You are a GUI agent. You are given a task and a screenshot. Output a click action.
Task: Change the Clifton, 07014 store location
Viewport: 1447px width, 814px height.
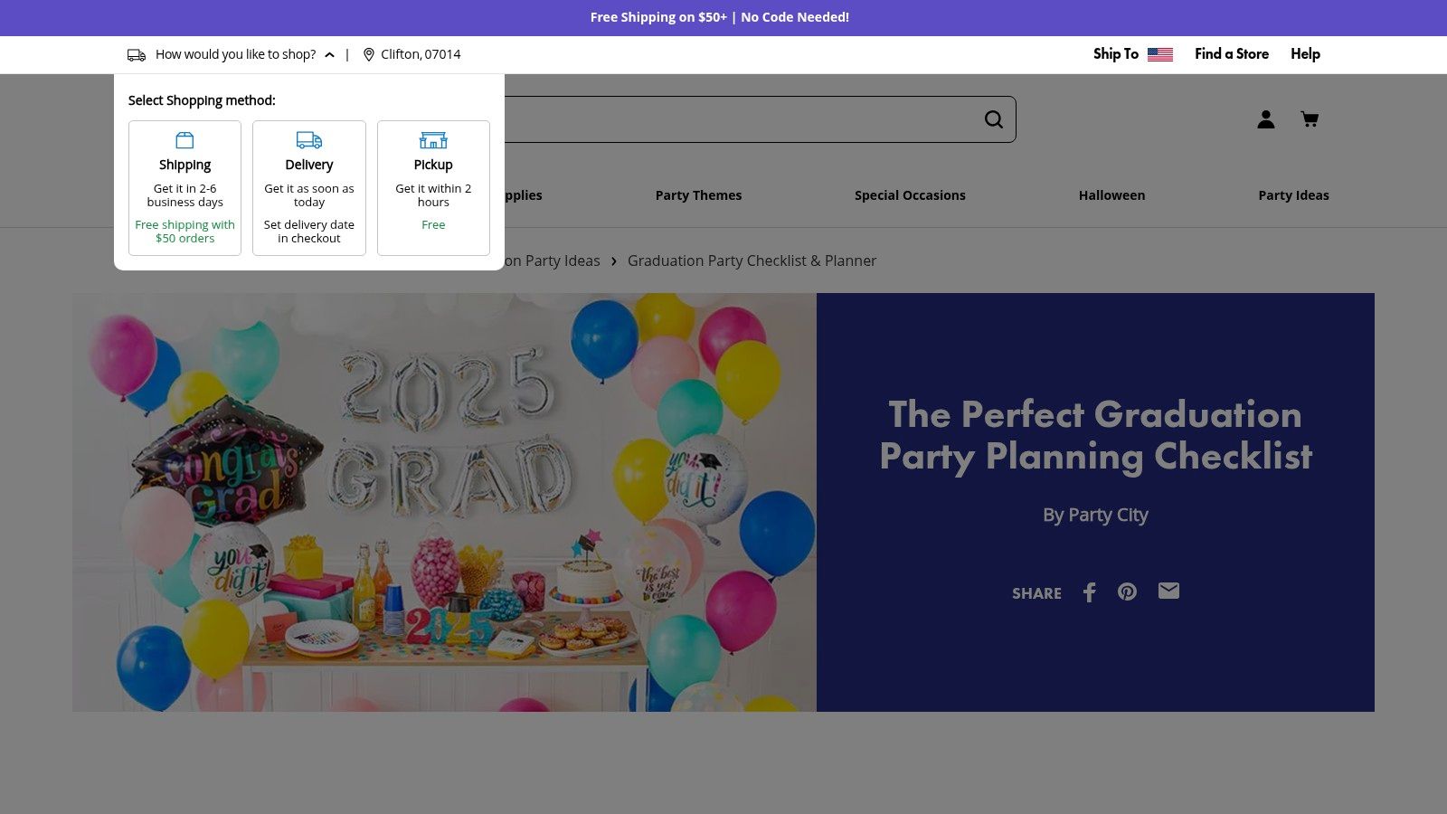[421, 54]
